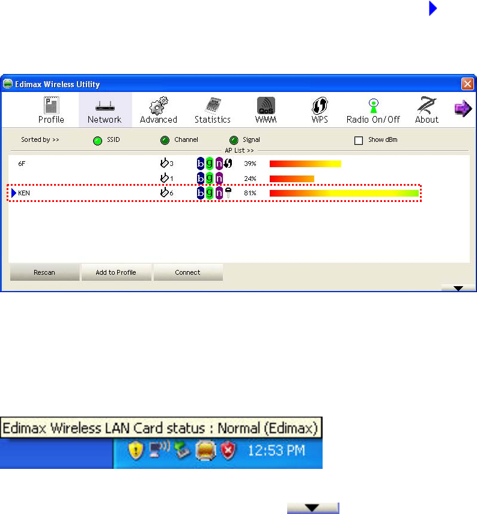Click the red shield alert tray icon
This screenshot has width=477, height=514.
(x=228, y=450)
